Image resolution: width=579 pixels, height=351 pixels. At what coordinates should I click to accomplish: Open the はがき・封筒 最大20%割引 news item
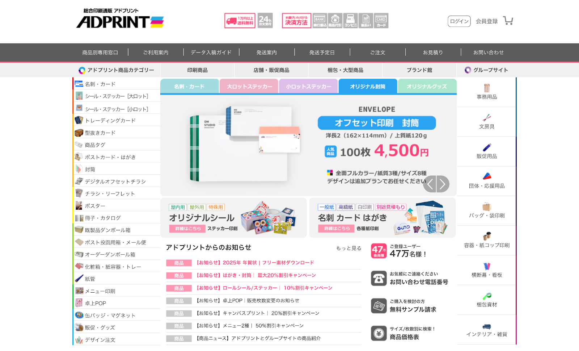click(x=255, y=275)
